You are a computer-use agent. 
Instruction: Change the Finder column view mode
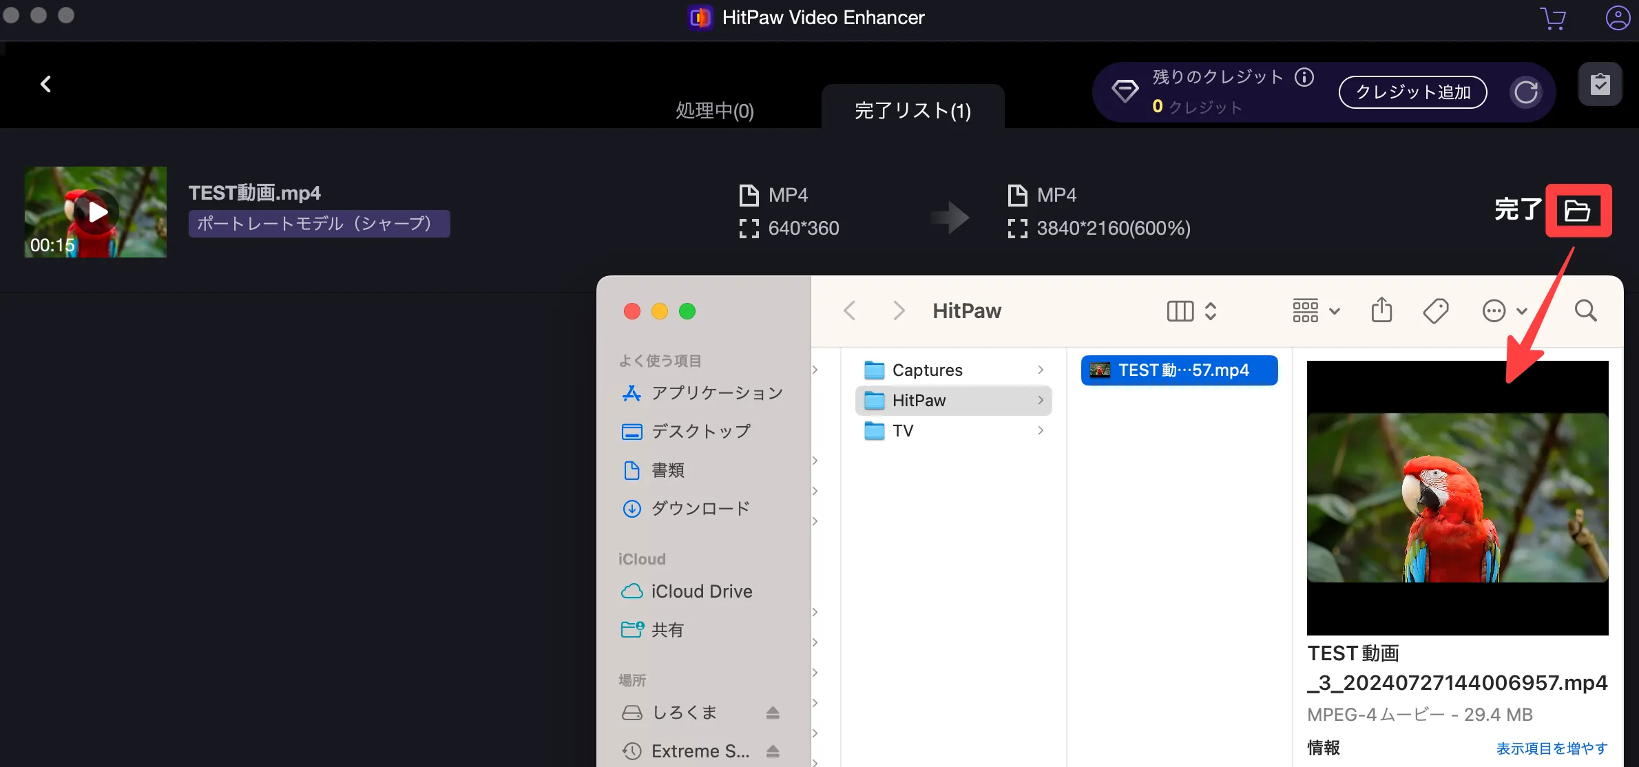click(x=1192, y=311)
